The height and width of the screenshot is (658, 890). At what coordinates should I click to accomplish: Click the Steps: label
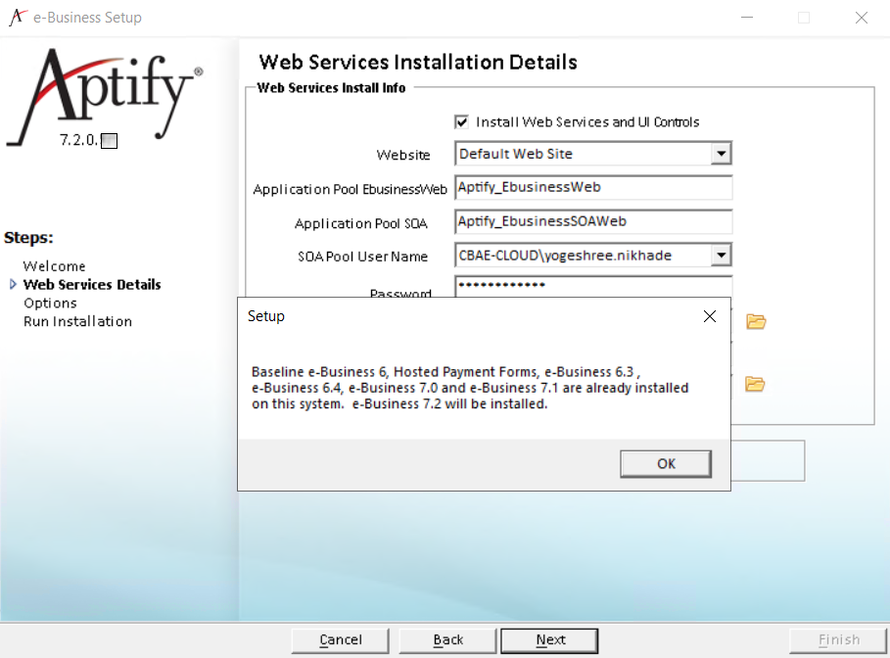tap(28, 237)
